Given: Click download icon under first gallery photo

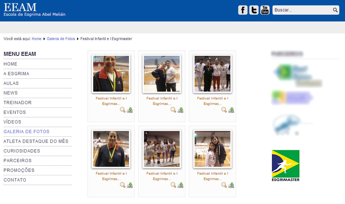Looking at the screenshot, I should click(x=130, y=110).
